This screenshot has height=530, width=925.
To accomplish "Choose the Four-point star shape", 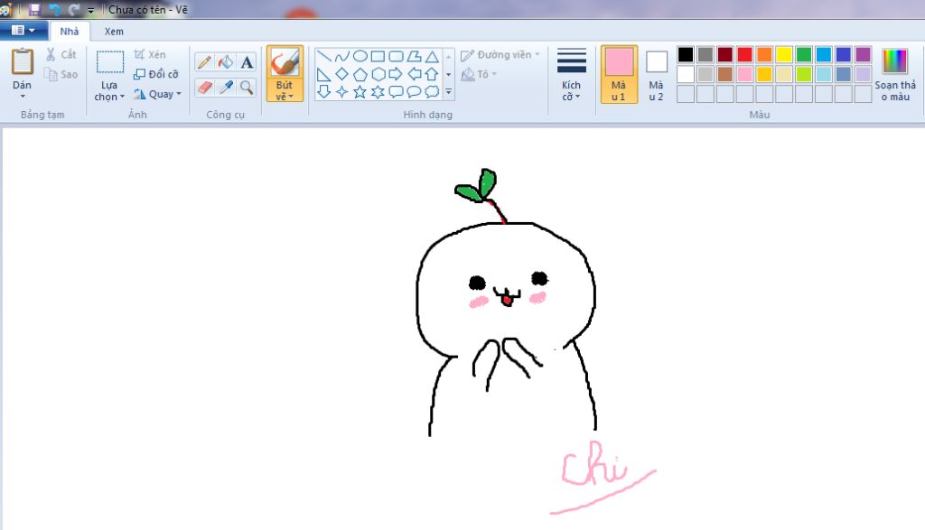I will pyautogui.click(x=342, y=92).
